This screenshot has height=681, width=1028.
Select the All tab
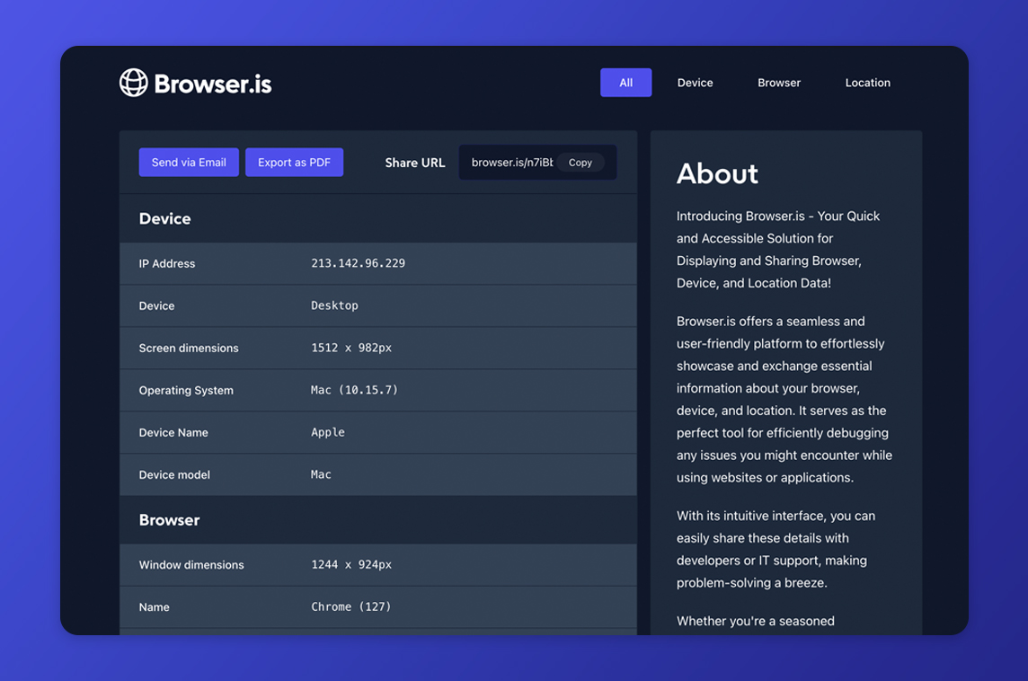(x=625, y=83)
